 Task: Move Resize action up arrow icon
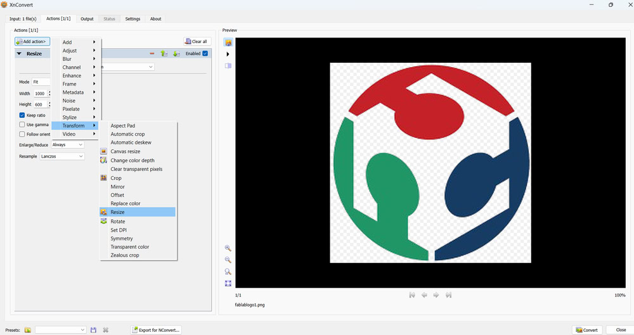pyautogui.click(x=164, y=53)
